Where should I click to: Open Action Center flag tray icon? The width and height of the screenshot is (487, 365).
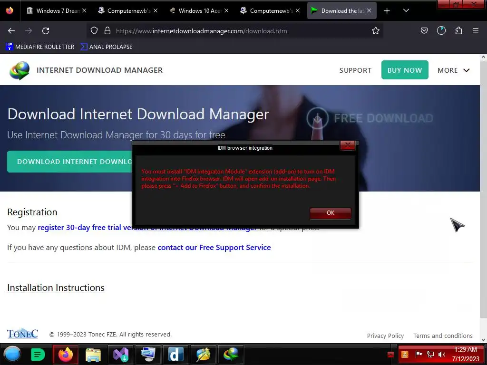[x=419, y=354]
